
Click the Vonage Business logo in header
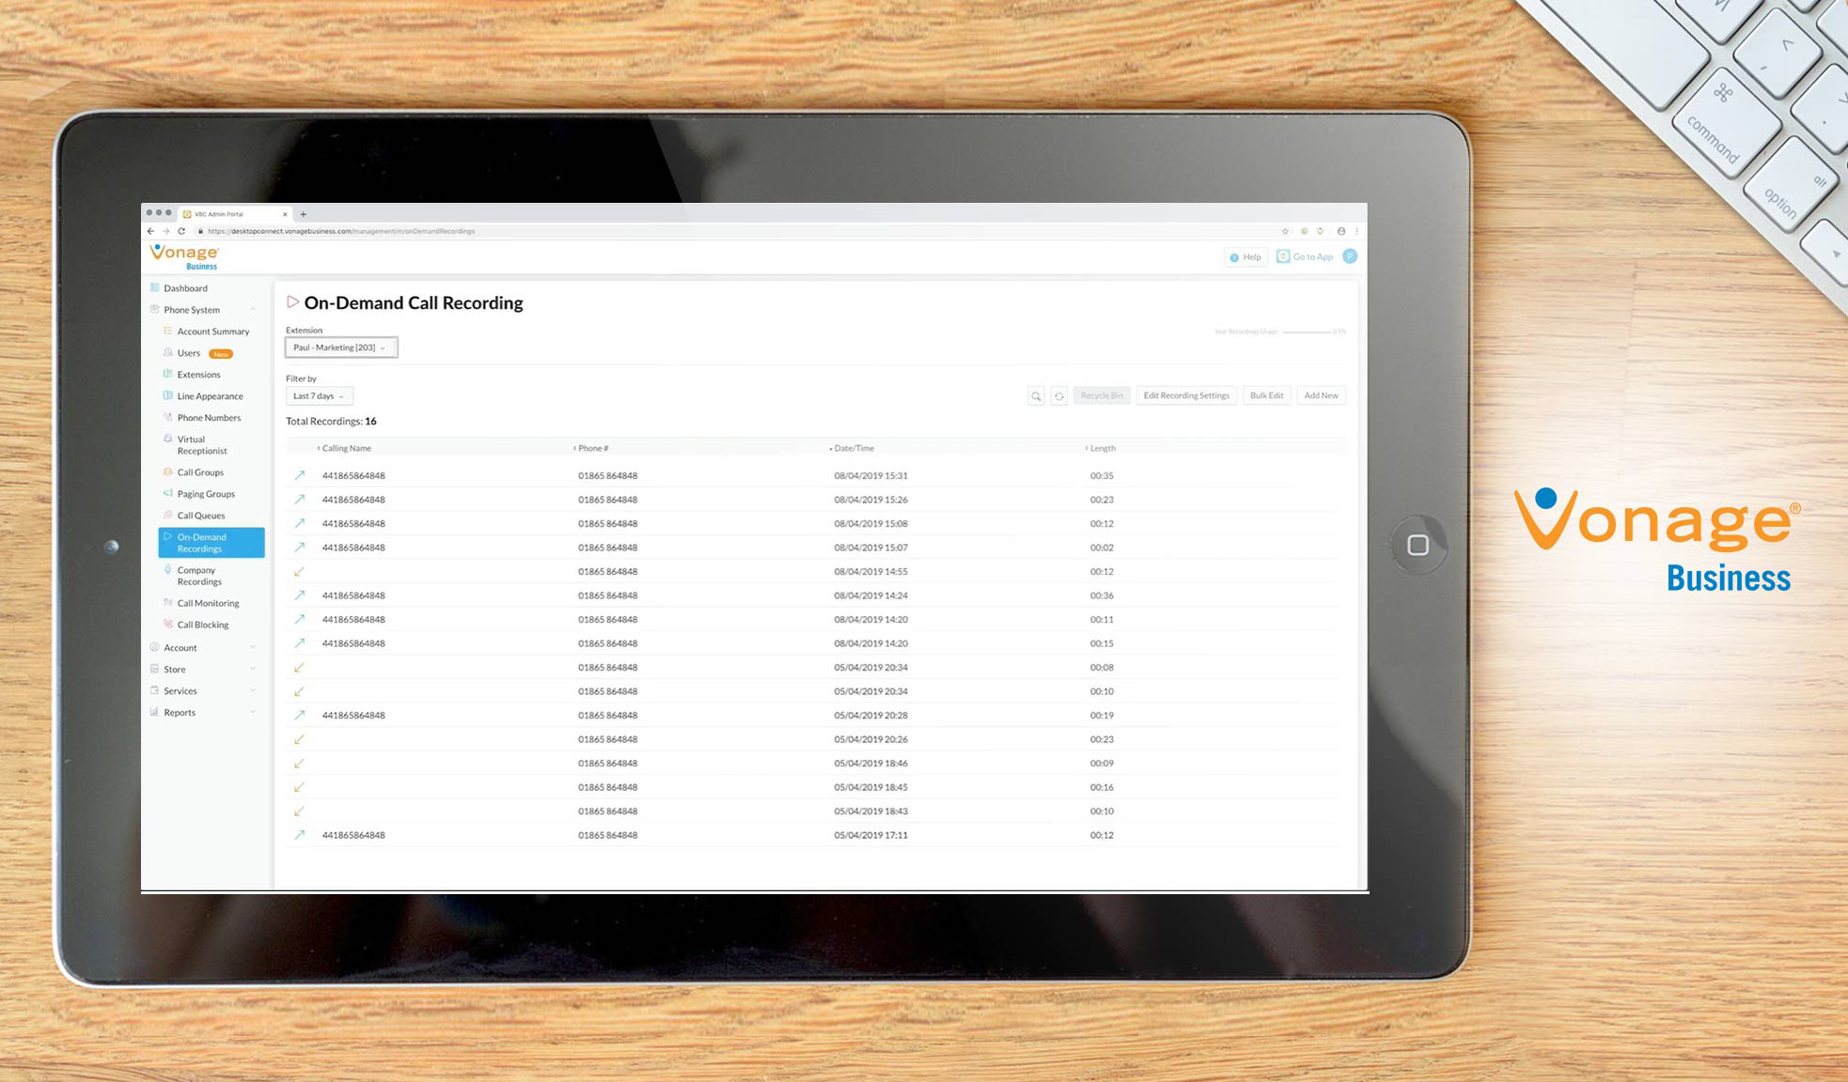click(x=184, y=256)
